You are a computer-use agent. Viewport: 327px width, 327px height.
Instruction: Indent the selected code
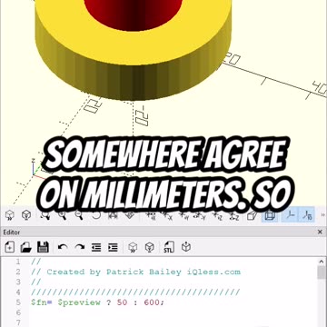coord(113,247)
